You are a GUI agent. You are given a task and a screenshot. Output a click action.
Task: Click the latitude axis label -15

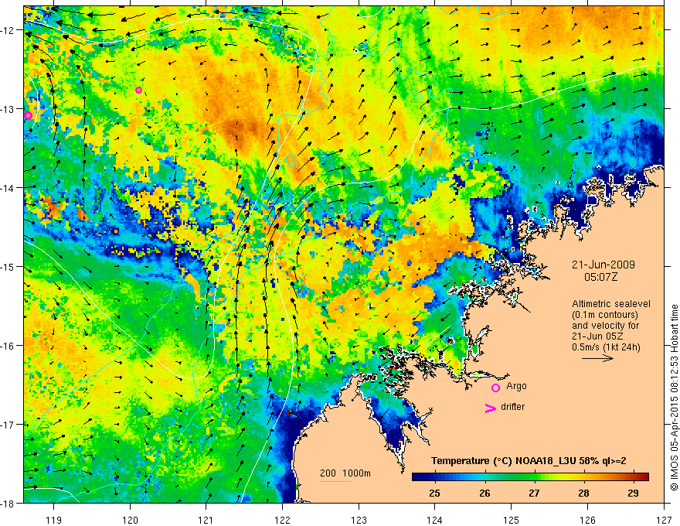[8, 266]
